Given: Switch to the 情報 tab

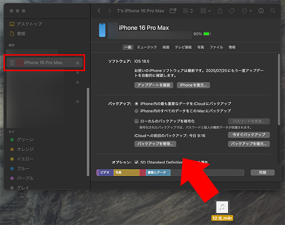Looking at the screenshot, I should point(232,48).
